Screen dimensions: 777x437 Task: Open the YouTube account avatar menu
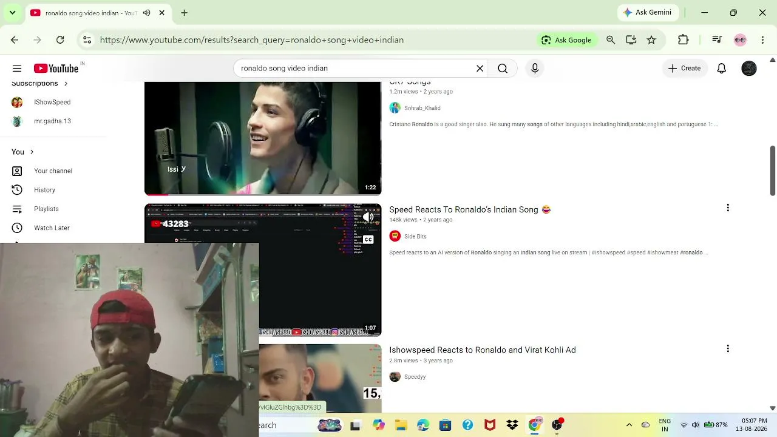coord(749,69)
